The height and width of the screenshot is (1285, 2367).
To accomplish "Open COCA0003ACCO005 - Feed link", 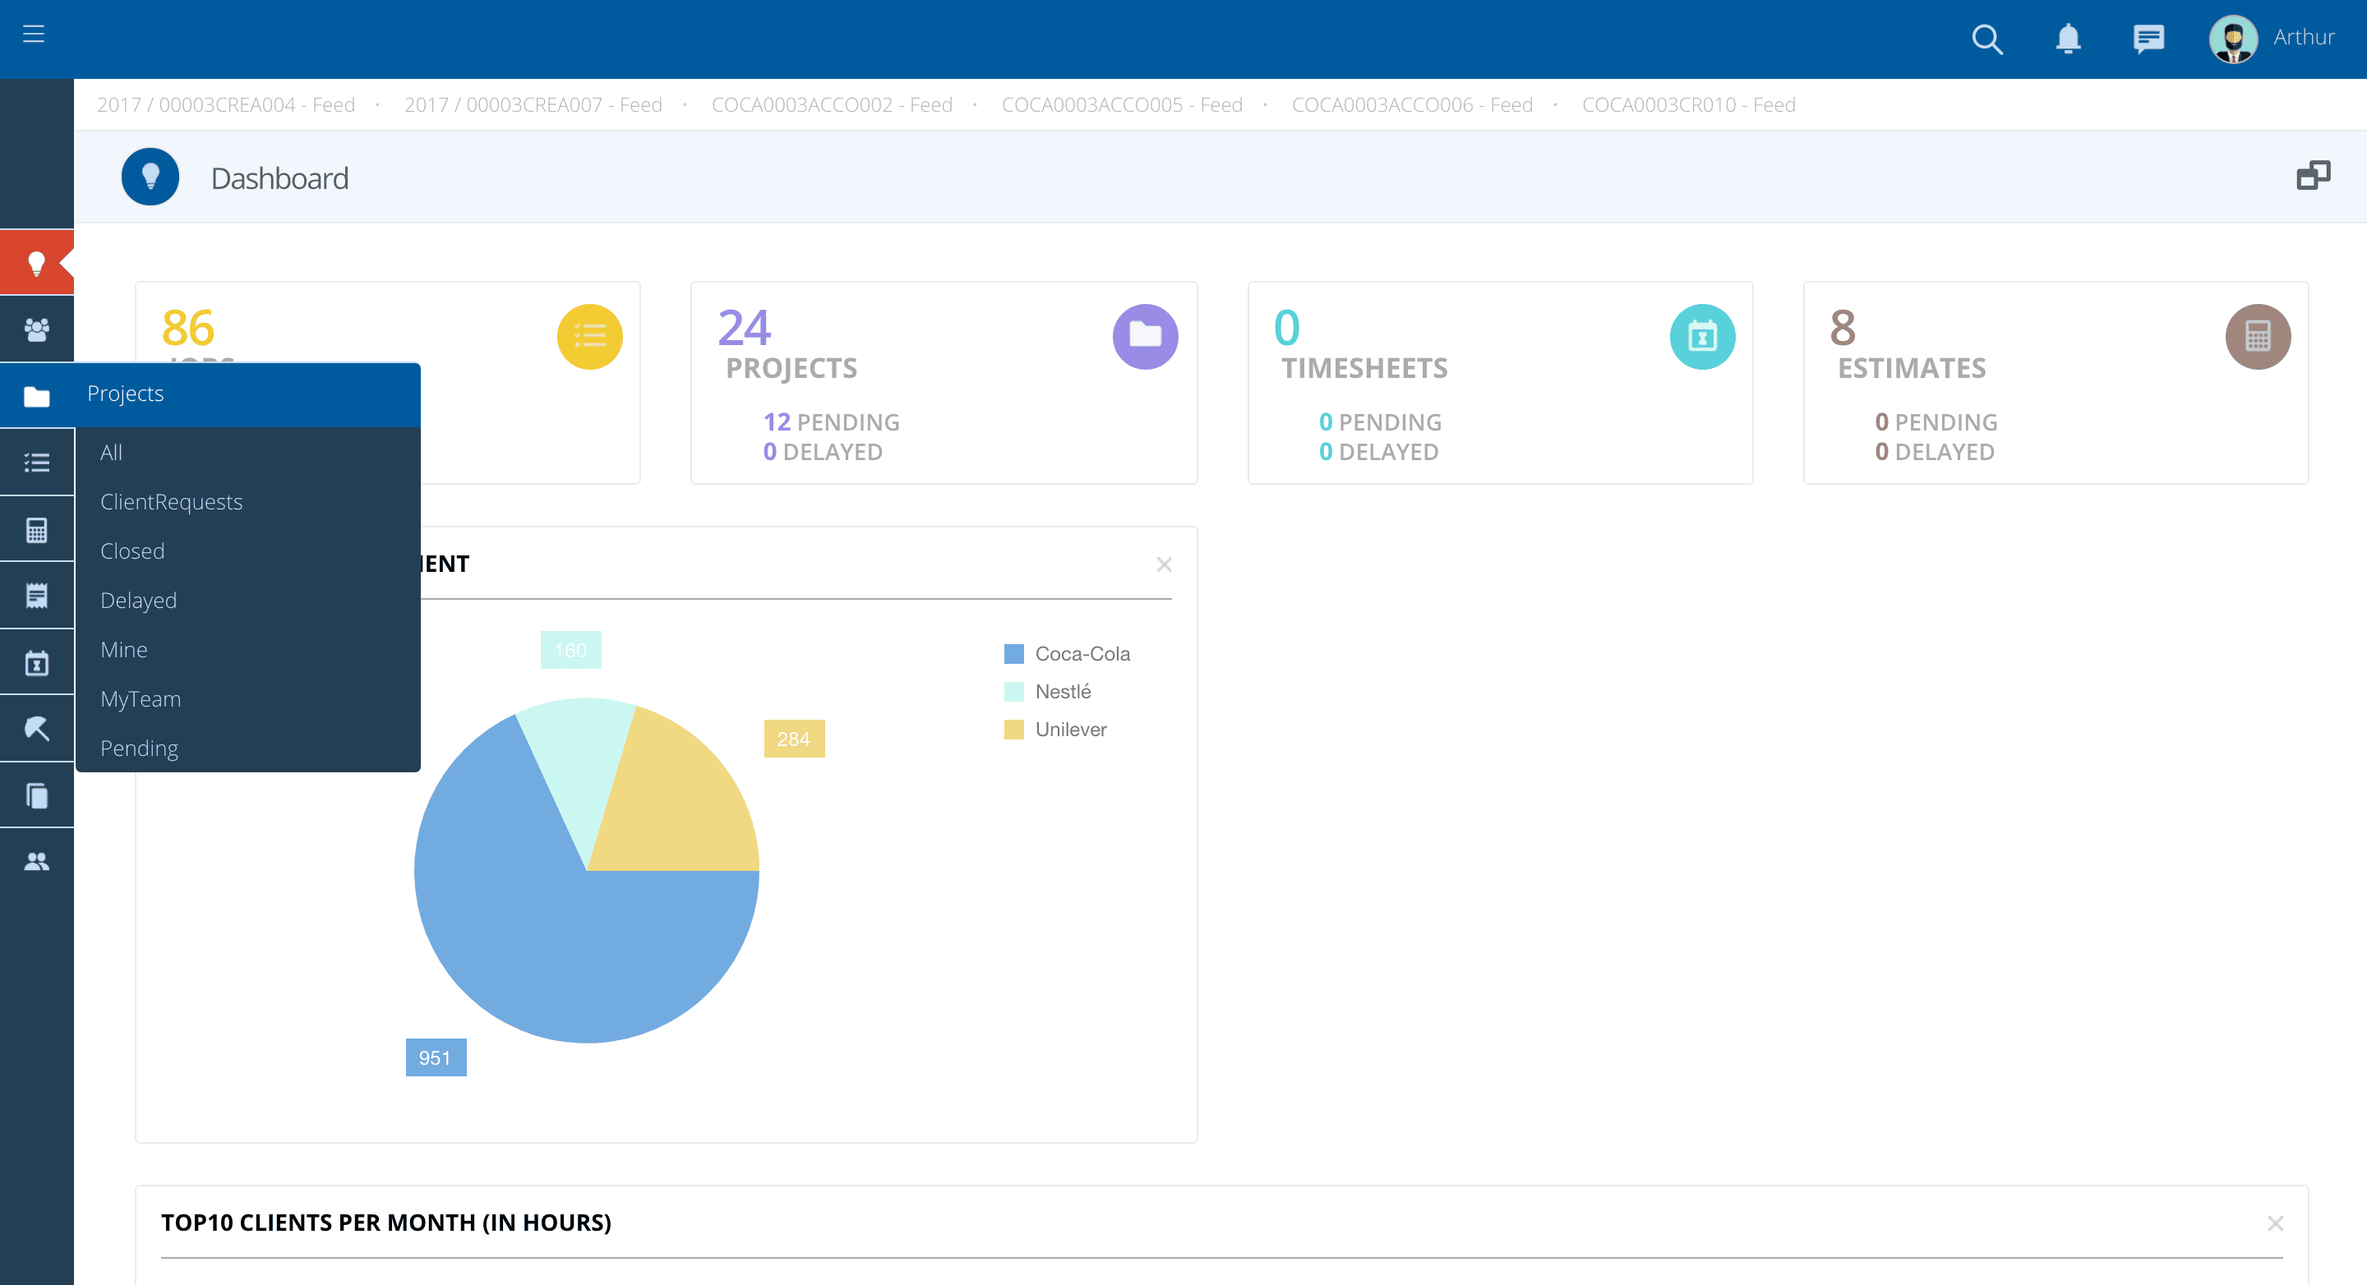I will [1121, 104].
